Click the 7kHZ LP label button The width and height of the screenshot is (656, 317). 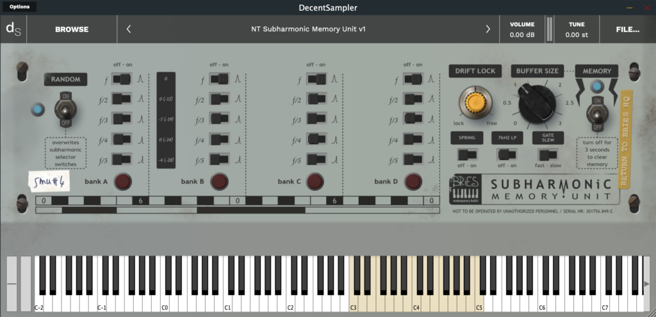coord(507,138)
